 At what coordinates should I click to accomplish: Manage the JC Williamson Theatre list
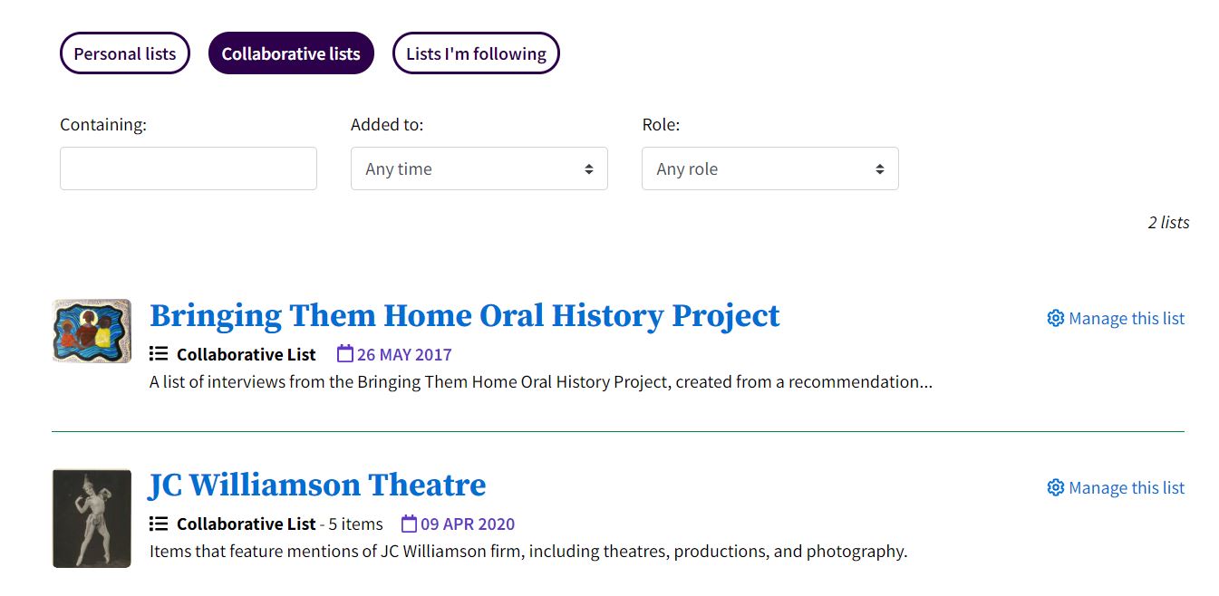pos(1116,487)
